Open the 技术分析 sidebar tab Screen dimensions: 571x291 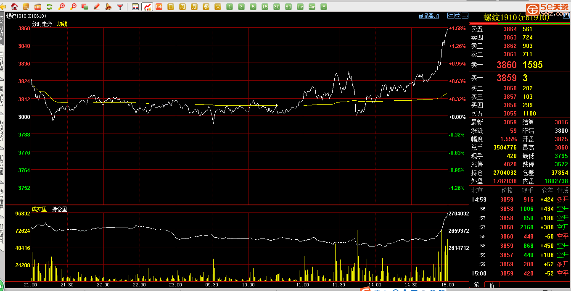pos(2,28)
